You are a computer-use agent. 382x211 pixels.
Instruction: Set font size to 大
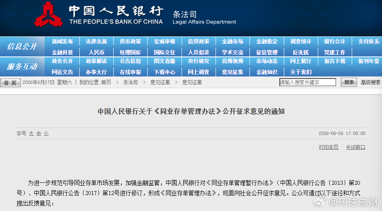31,134
